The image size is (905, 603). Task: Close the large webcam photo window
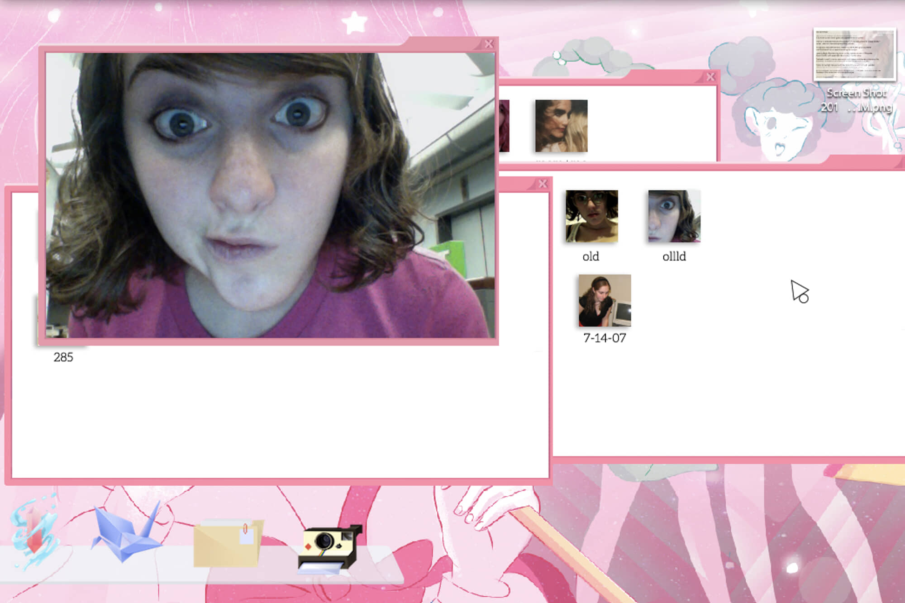click(x=489, y=44)
